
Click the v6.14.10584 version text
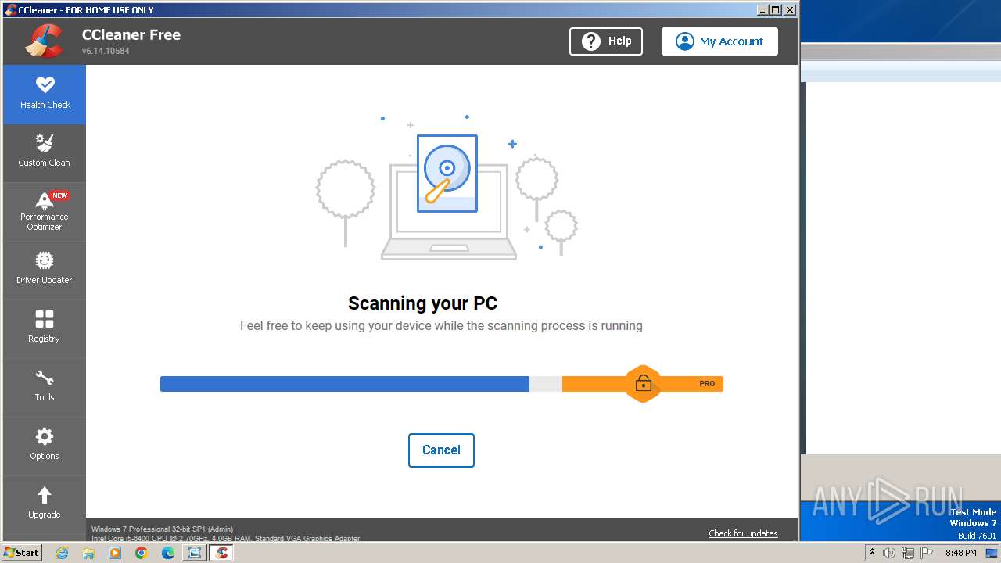pyautogui.click(x=106, y=51)
